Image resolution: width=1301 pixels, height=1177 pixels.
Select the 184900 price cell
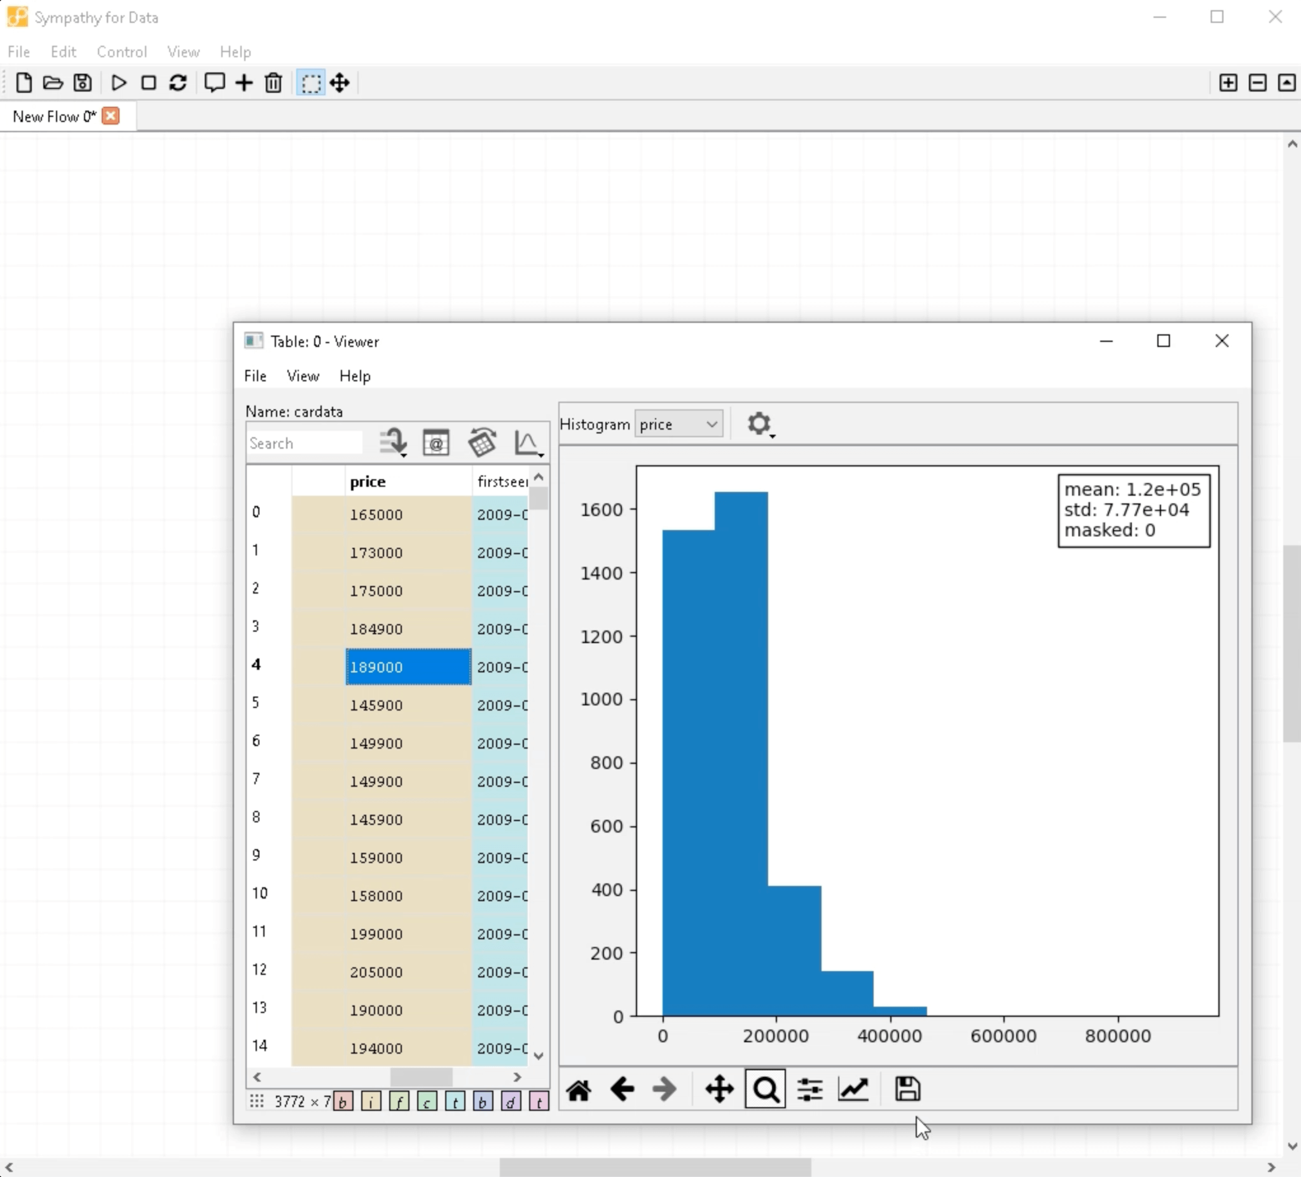[x=408, y=629]
